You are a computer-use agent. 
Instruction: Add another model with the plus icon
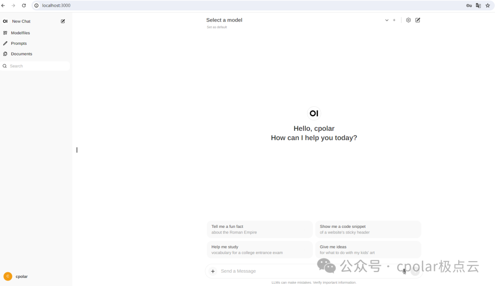tap(394, 20)
